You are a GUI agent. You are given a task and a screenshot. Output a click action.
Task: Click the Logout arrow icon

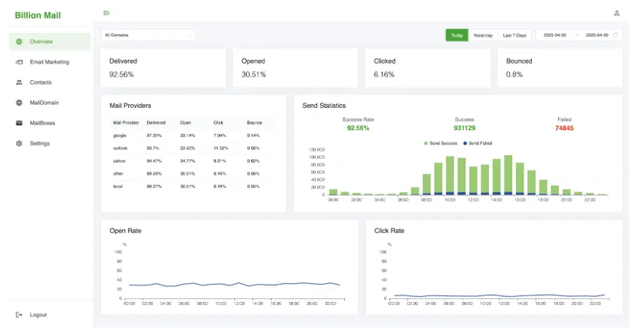(x=19, y=315)
